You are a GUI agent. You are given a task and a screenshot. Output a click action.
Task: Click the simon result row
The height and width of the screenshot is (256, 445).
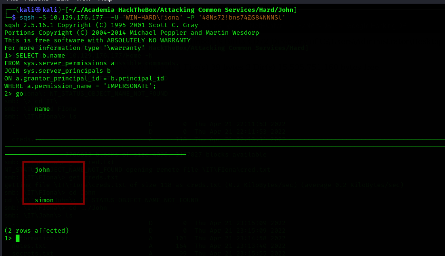coord(44,200)
